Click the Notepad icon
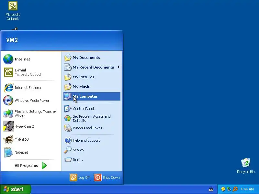Screen dimensions: 259x194 click(8, 152)
